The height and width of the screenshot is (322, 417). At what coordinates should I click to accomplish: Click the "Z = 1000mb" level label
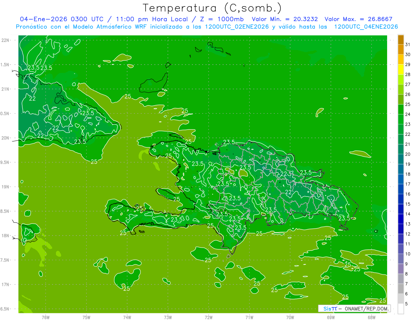222,19
